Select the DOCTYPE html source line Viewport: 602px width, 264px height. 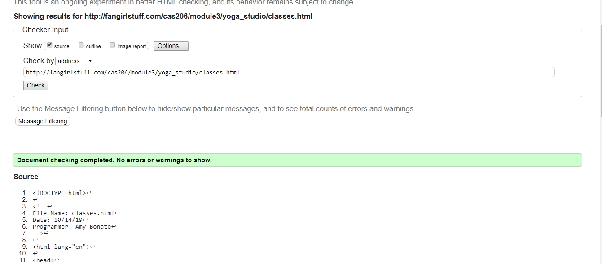point(59,193)
